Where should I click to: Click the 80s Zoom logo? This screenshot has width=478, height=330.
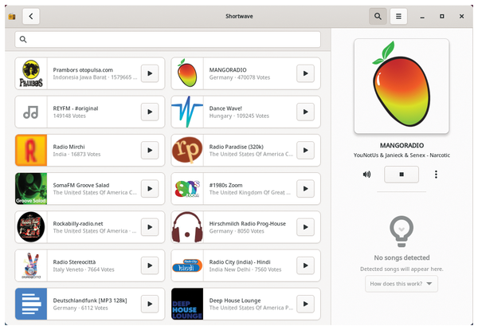coord(187,188)
